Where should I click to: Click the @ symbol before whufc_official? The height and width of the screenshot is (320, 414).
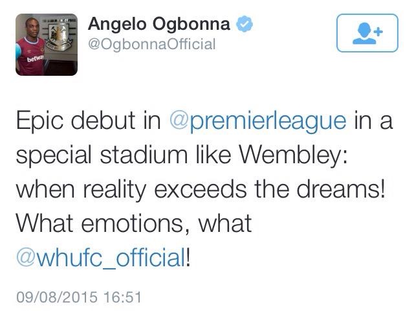26,257
